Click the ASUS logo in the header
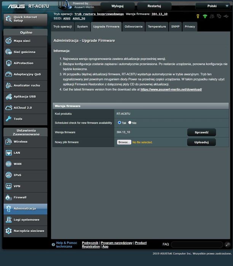The width and height of the screenshot is (233, 266). pyautogui.click(x=16, y=6)
